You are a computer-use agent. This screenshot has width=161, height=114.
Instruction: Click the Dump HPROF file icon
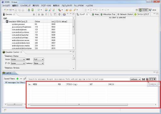pyautogui.click(x=42, y=14)
